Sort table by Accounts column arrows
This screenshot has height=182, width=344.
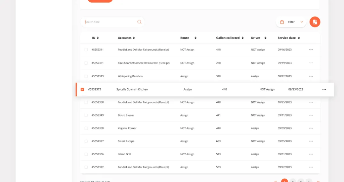pos(134,38)
